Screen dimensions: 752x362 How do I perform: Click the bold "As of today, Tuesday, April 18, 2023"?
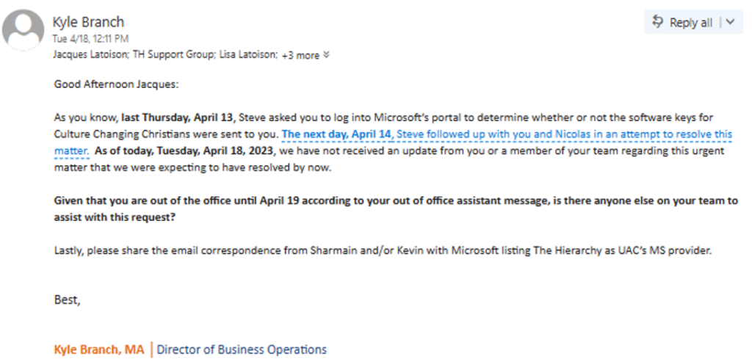click(184, 151)
